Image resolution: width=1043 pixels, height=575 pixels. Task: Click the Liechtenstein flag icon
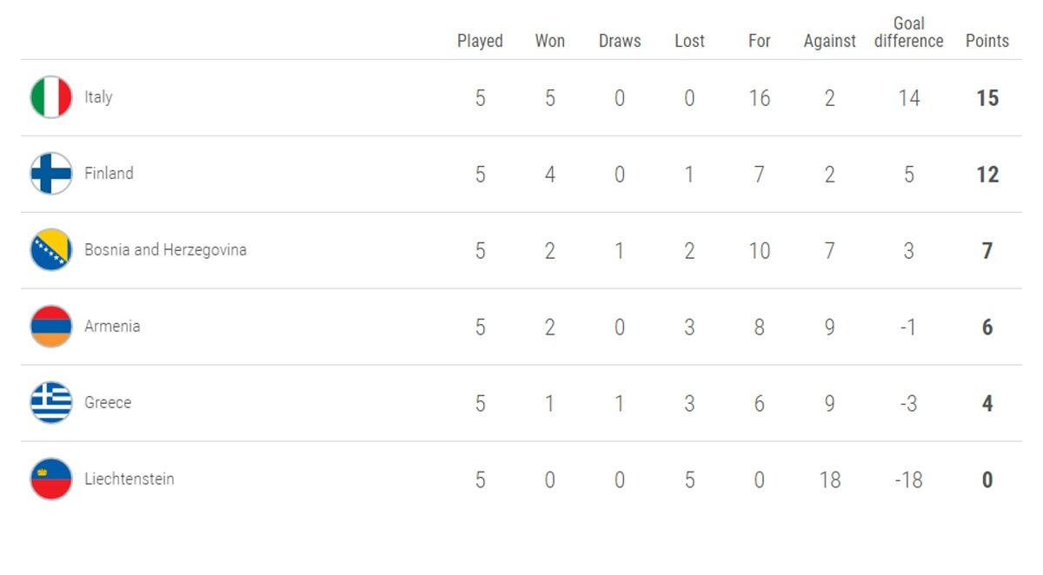click(x=51, y=479)
